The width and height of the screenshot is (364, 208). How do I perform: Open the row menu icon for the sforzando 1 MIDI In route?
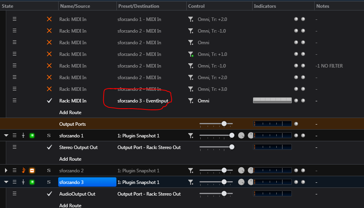pyautogui.click(x=14, y=19)
